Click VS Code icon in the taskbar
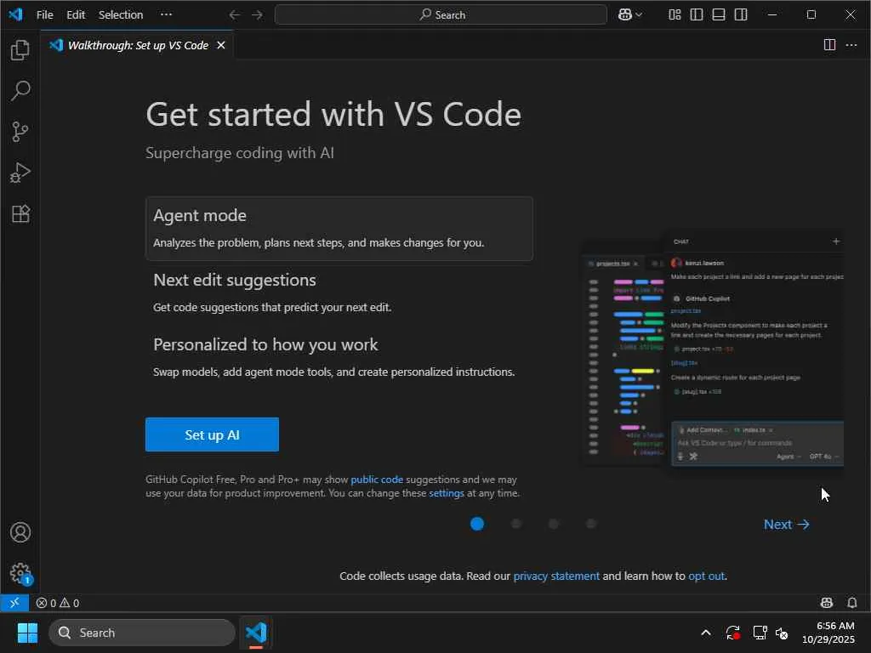 (x=256, y=633)
